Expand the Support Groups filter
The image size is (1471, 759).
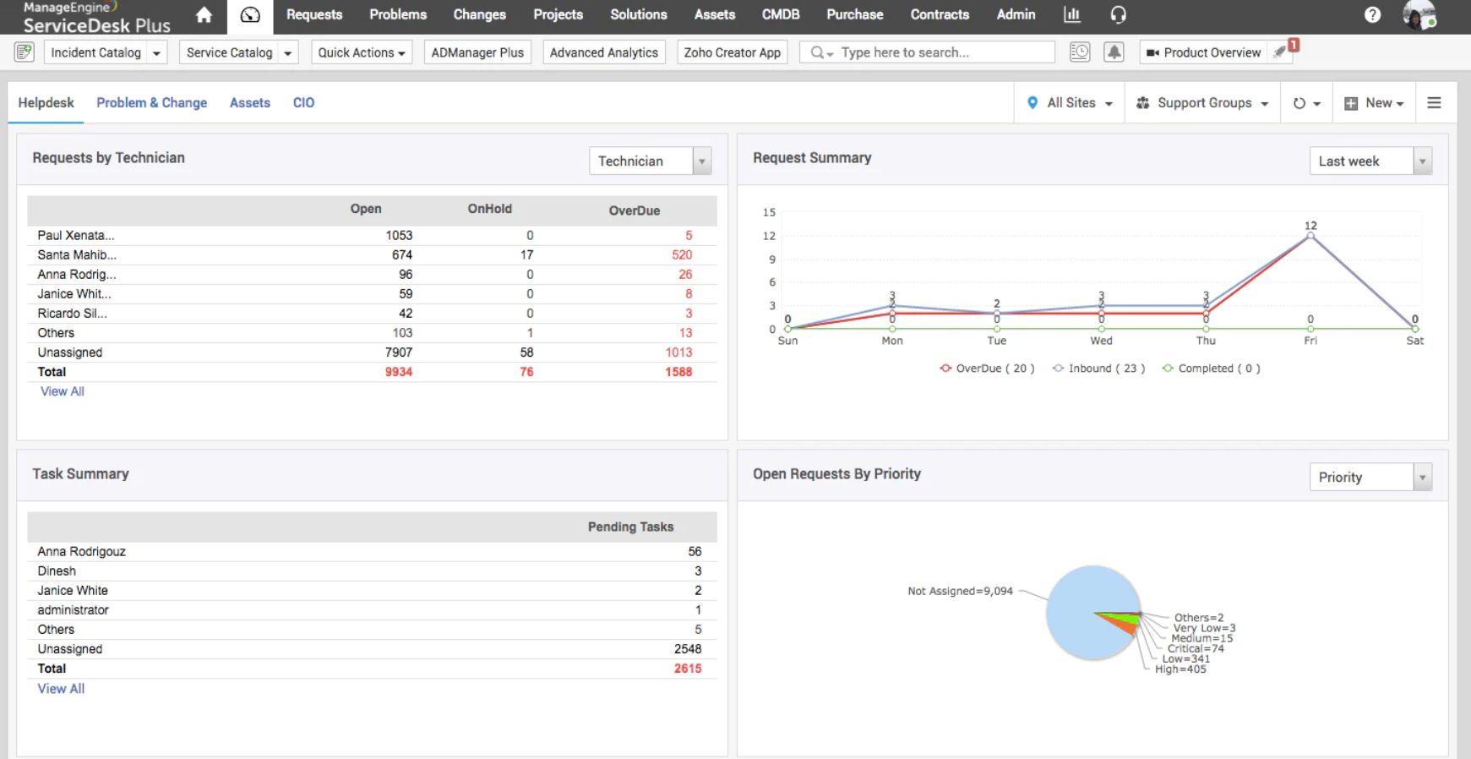pos(1203,103)
